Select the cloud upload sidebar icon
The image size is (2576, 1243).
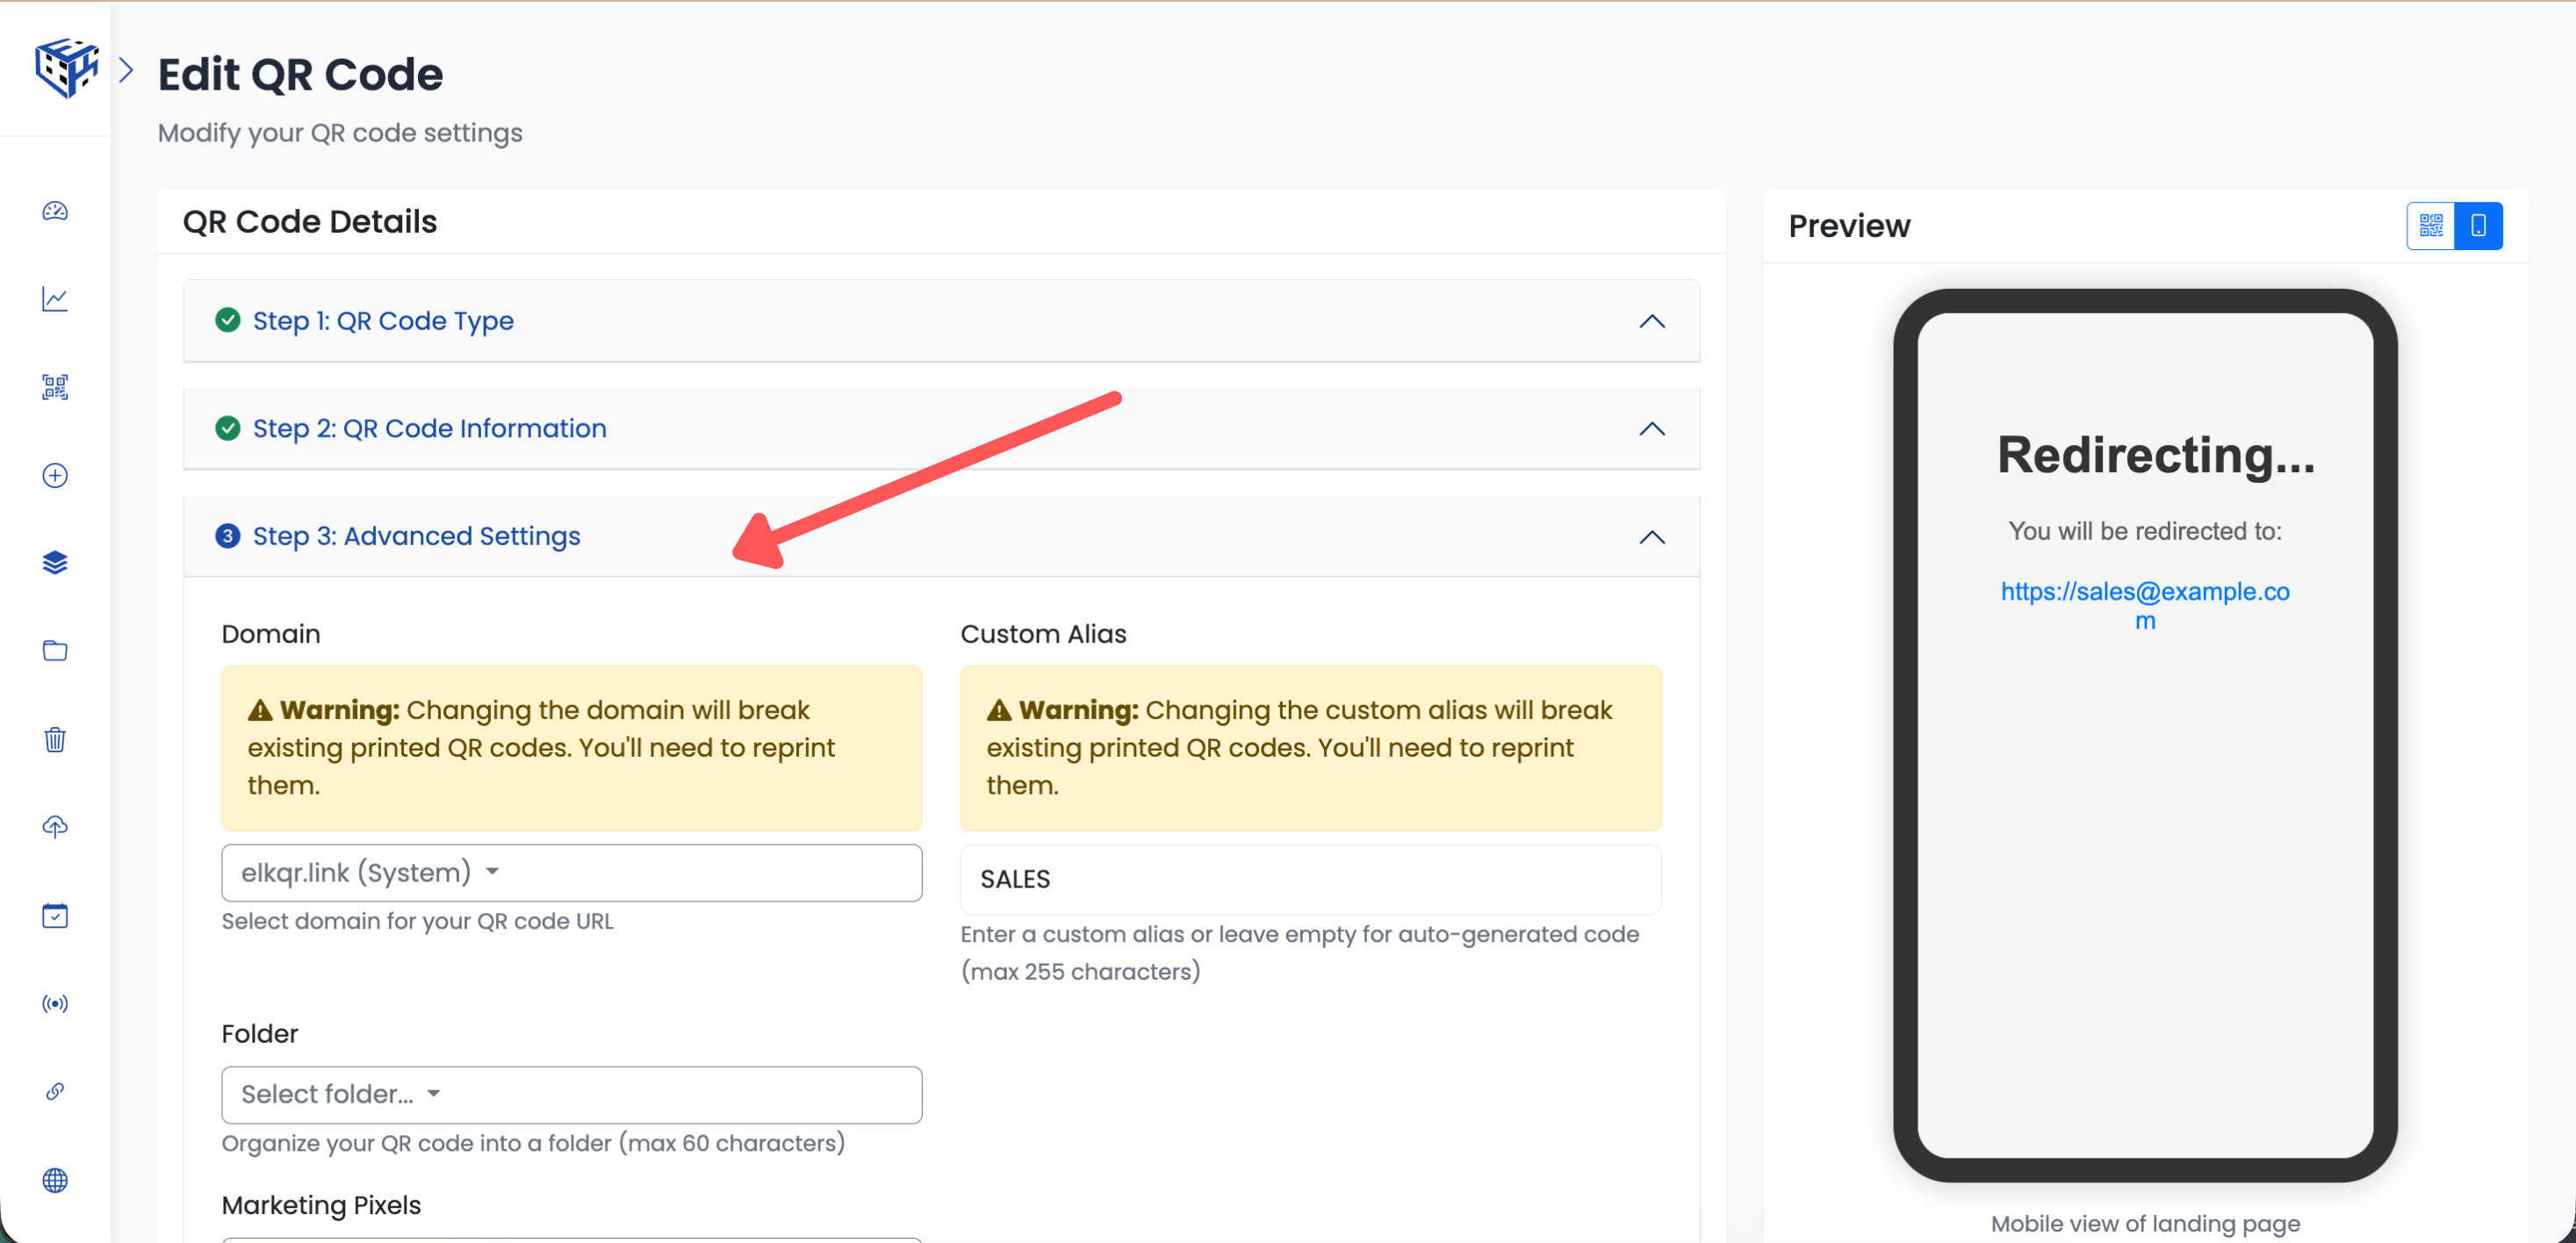pyautogui.click(x=55, y=827)
